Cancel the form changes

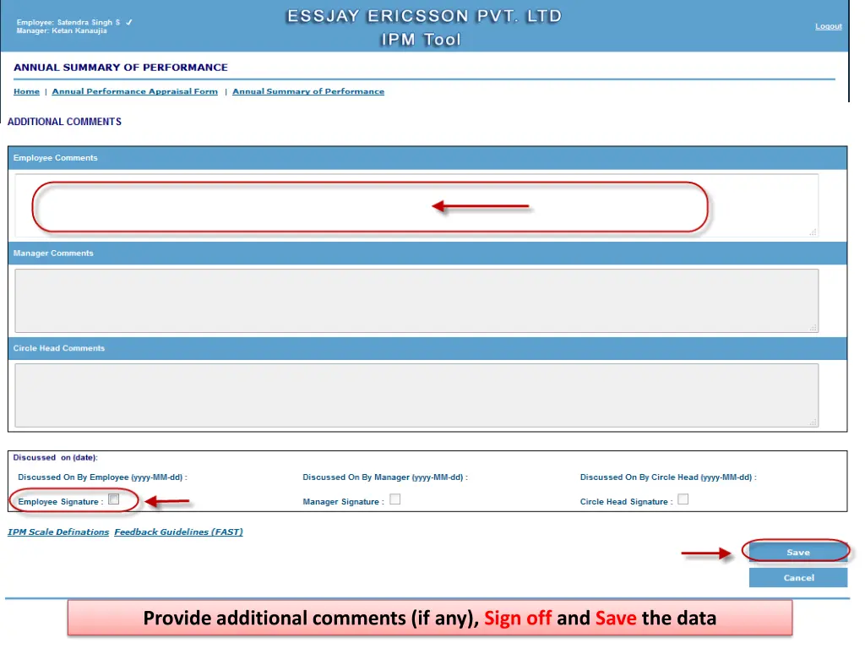[797, 578]
